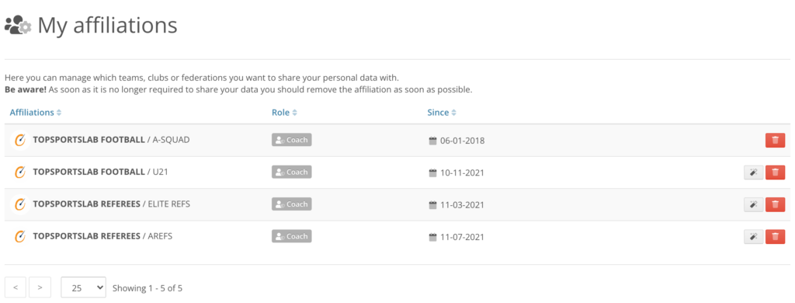Screen dimensions: 795x303
Task: Click the calendar icon next to 10-11-2021
Action: click(432, 173)
